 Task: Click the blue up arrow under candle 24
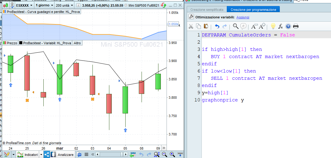tap(11, 85)
